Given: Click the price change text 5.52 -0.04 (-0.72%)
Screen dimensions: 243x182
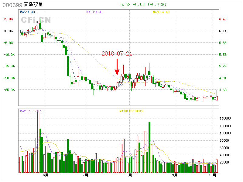Looking at the screenshot, I should (x=143, y=5).
